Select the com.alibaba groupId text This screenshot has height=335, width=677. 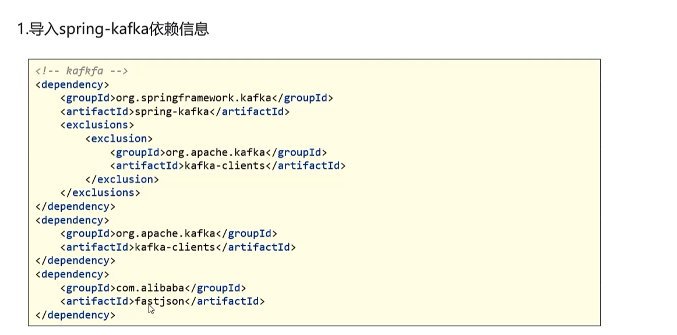click(x=150, y=288)
